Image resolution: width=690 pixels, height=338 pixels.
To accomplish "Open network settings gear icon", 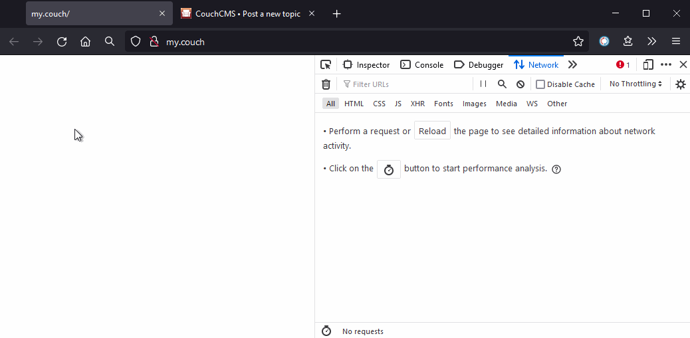I will click(681, 84).
